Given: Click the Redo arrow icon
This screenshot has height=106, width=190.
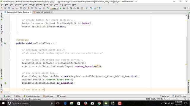Looking at the screenshot, I should (x=17, y=8).
